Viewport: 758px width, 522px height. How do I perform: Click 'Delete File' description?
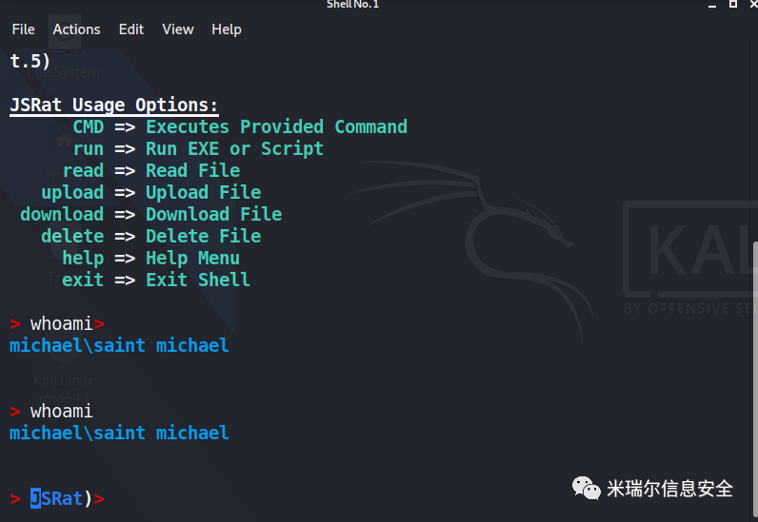point(204,236)
